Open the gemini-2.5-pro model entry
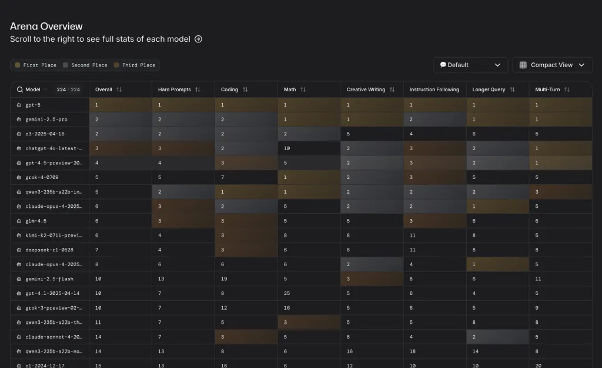Image resolution: width=602 pixels, height=368 pixels. point(46,120)
